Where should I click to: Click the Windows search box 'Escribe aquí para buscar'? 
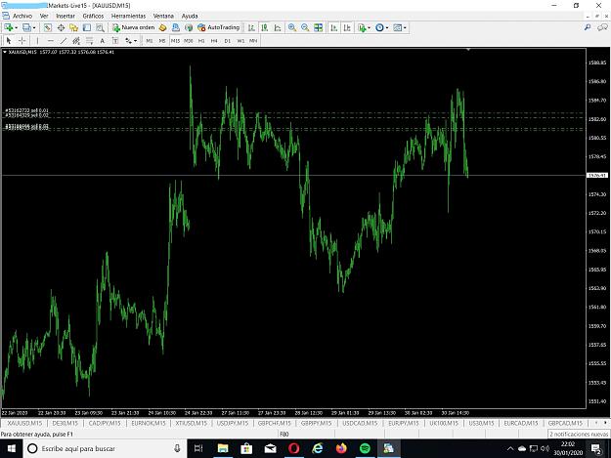pos(106,448)
